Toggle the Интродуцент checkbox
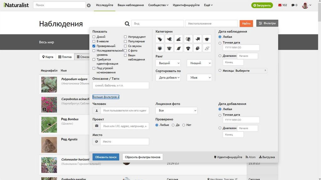The width and height of the screenshot is (321, 180). (x=125, y=37)
